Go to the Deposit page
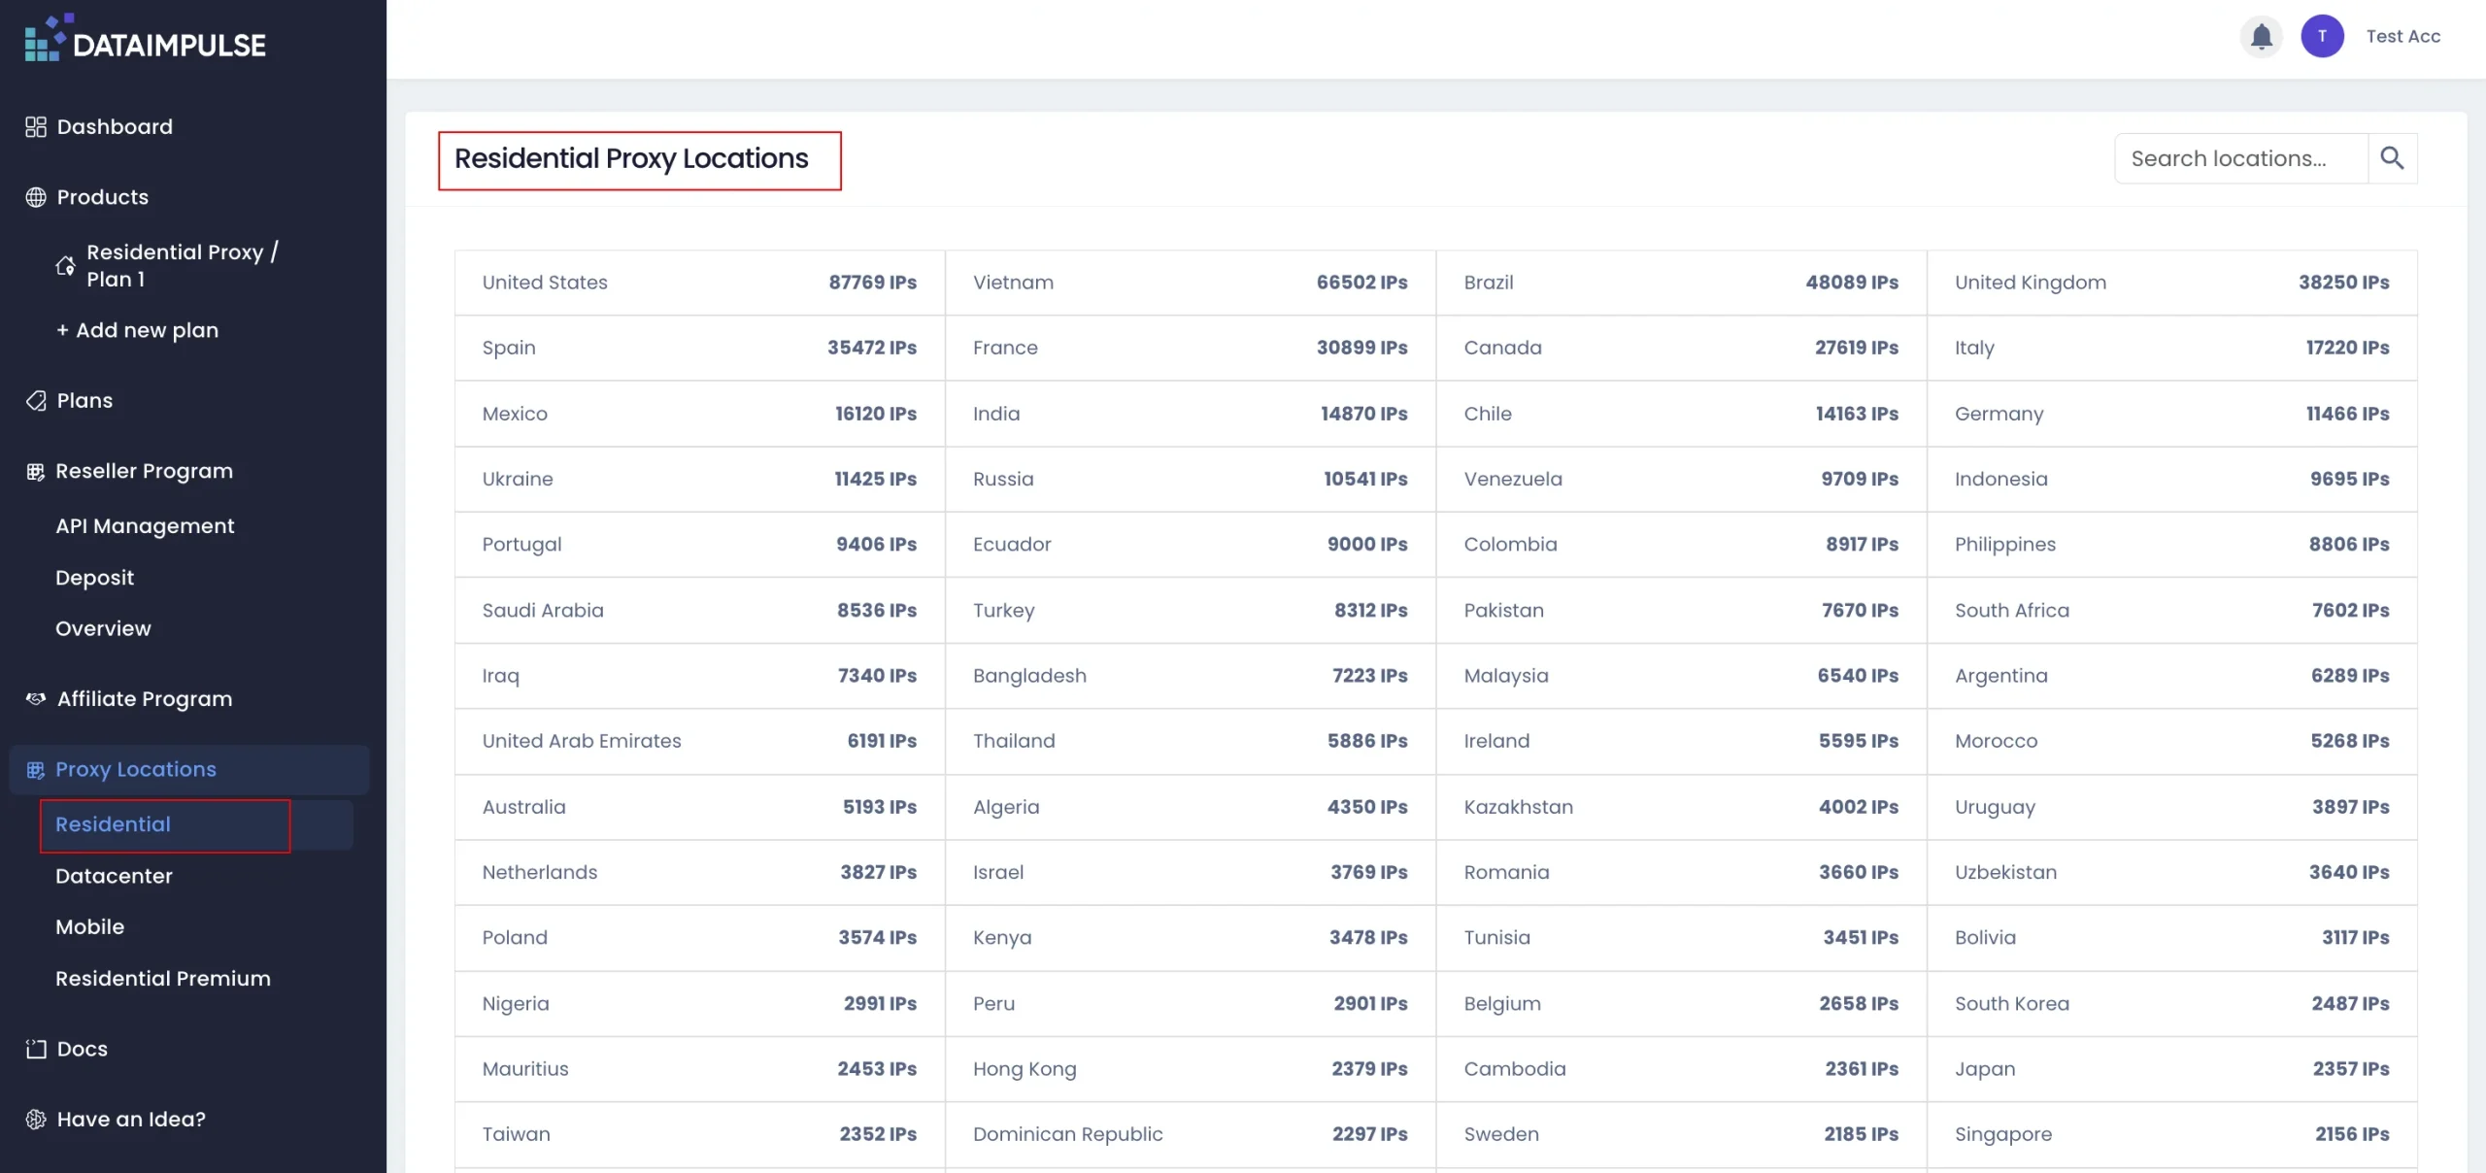The image size is (2486, 1173). coord(94,578)
